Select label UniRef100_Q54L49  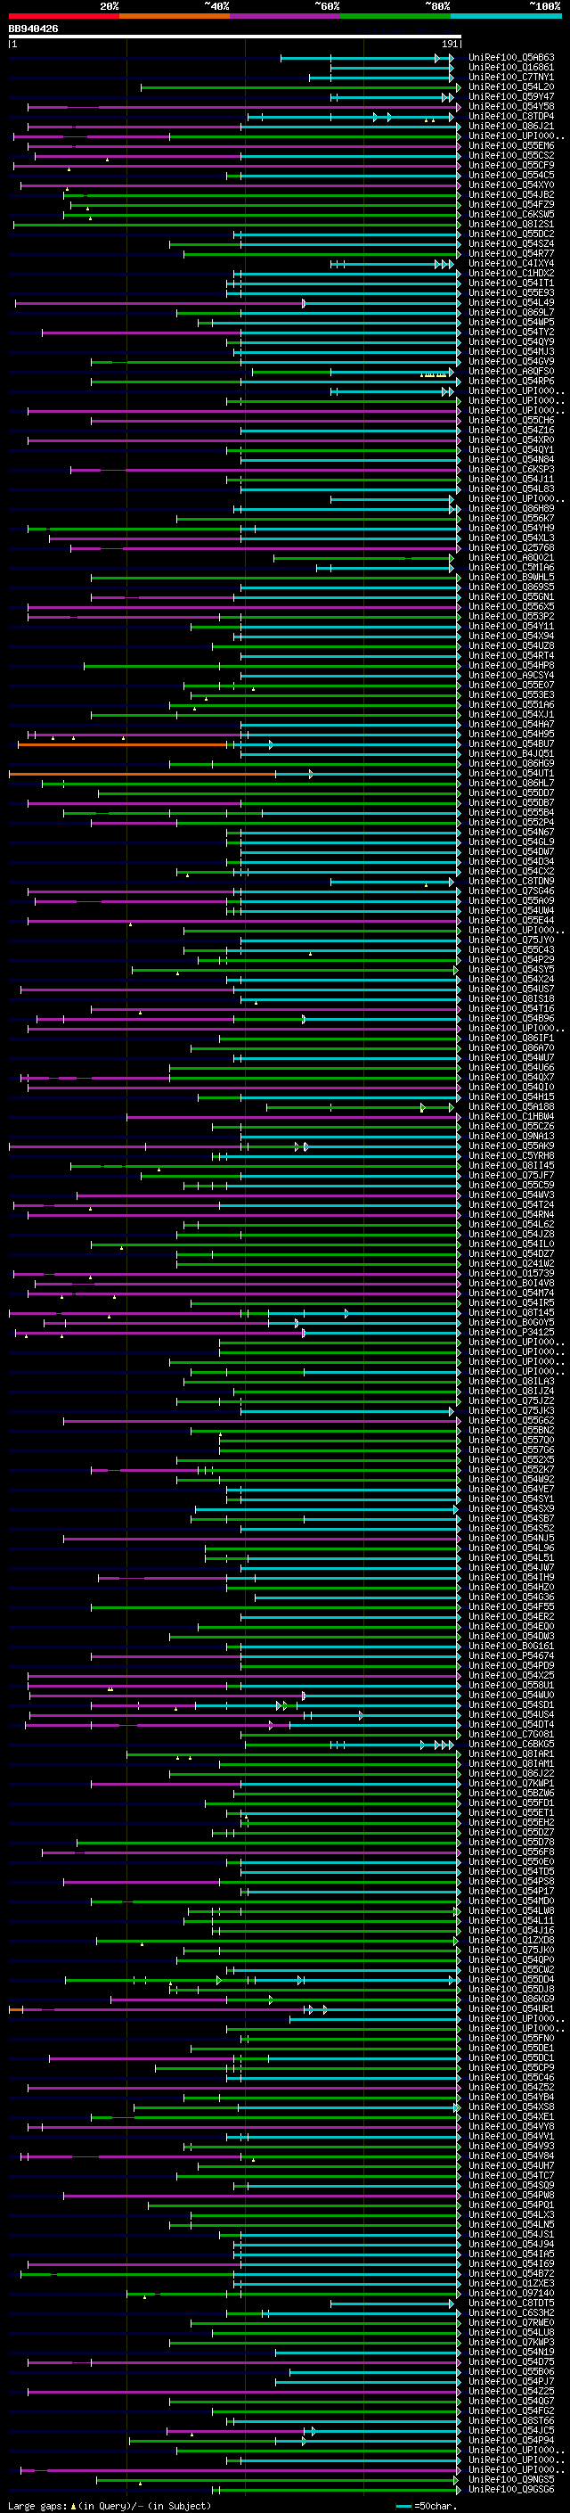[x=511, y=302]
